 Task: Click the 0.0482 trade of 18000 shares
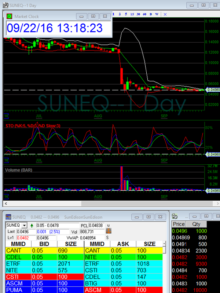[x=189, y=290]
